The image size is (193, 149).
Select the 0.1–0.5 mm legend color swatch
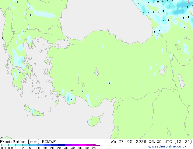(x=5, y=145)
